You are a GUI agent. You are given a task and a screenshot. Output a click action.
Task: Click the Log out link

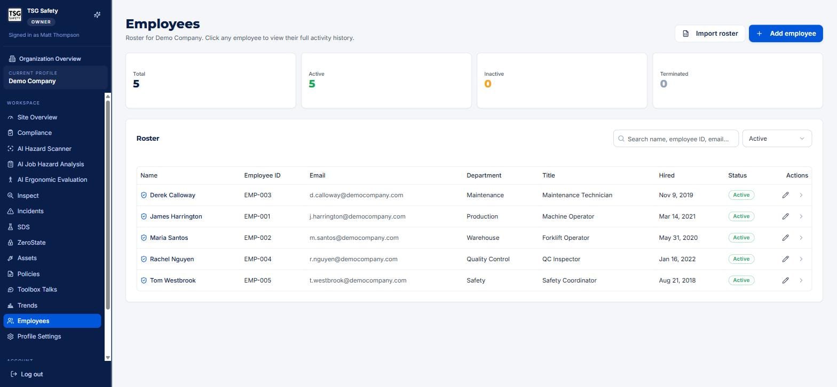point(27,374)
